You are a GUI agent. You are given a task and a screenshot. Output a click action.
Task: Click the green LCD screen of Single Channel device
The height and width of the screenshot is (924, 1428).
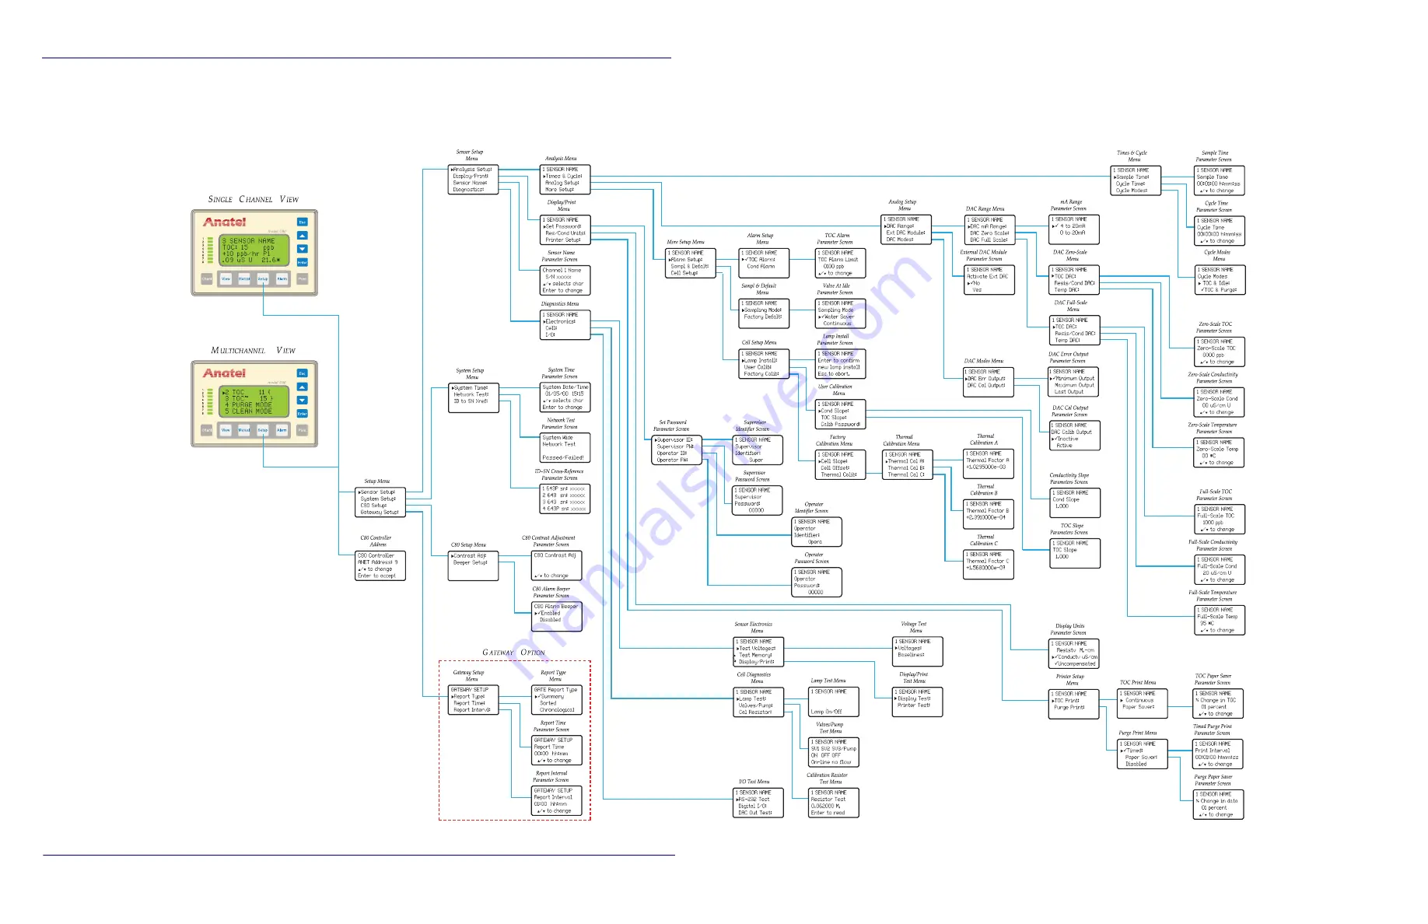pos(254,250)
